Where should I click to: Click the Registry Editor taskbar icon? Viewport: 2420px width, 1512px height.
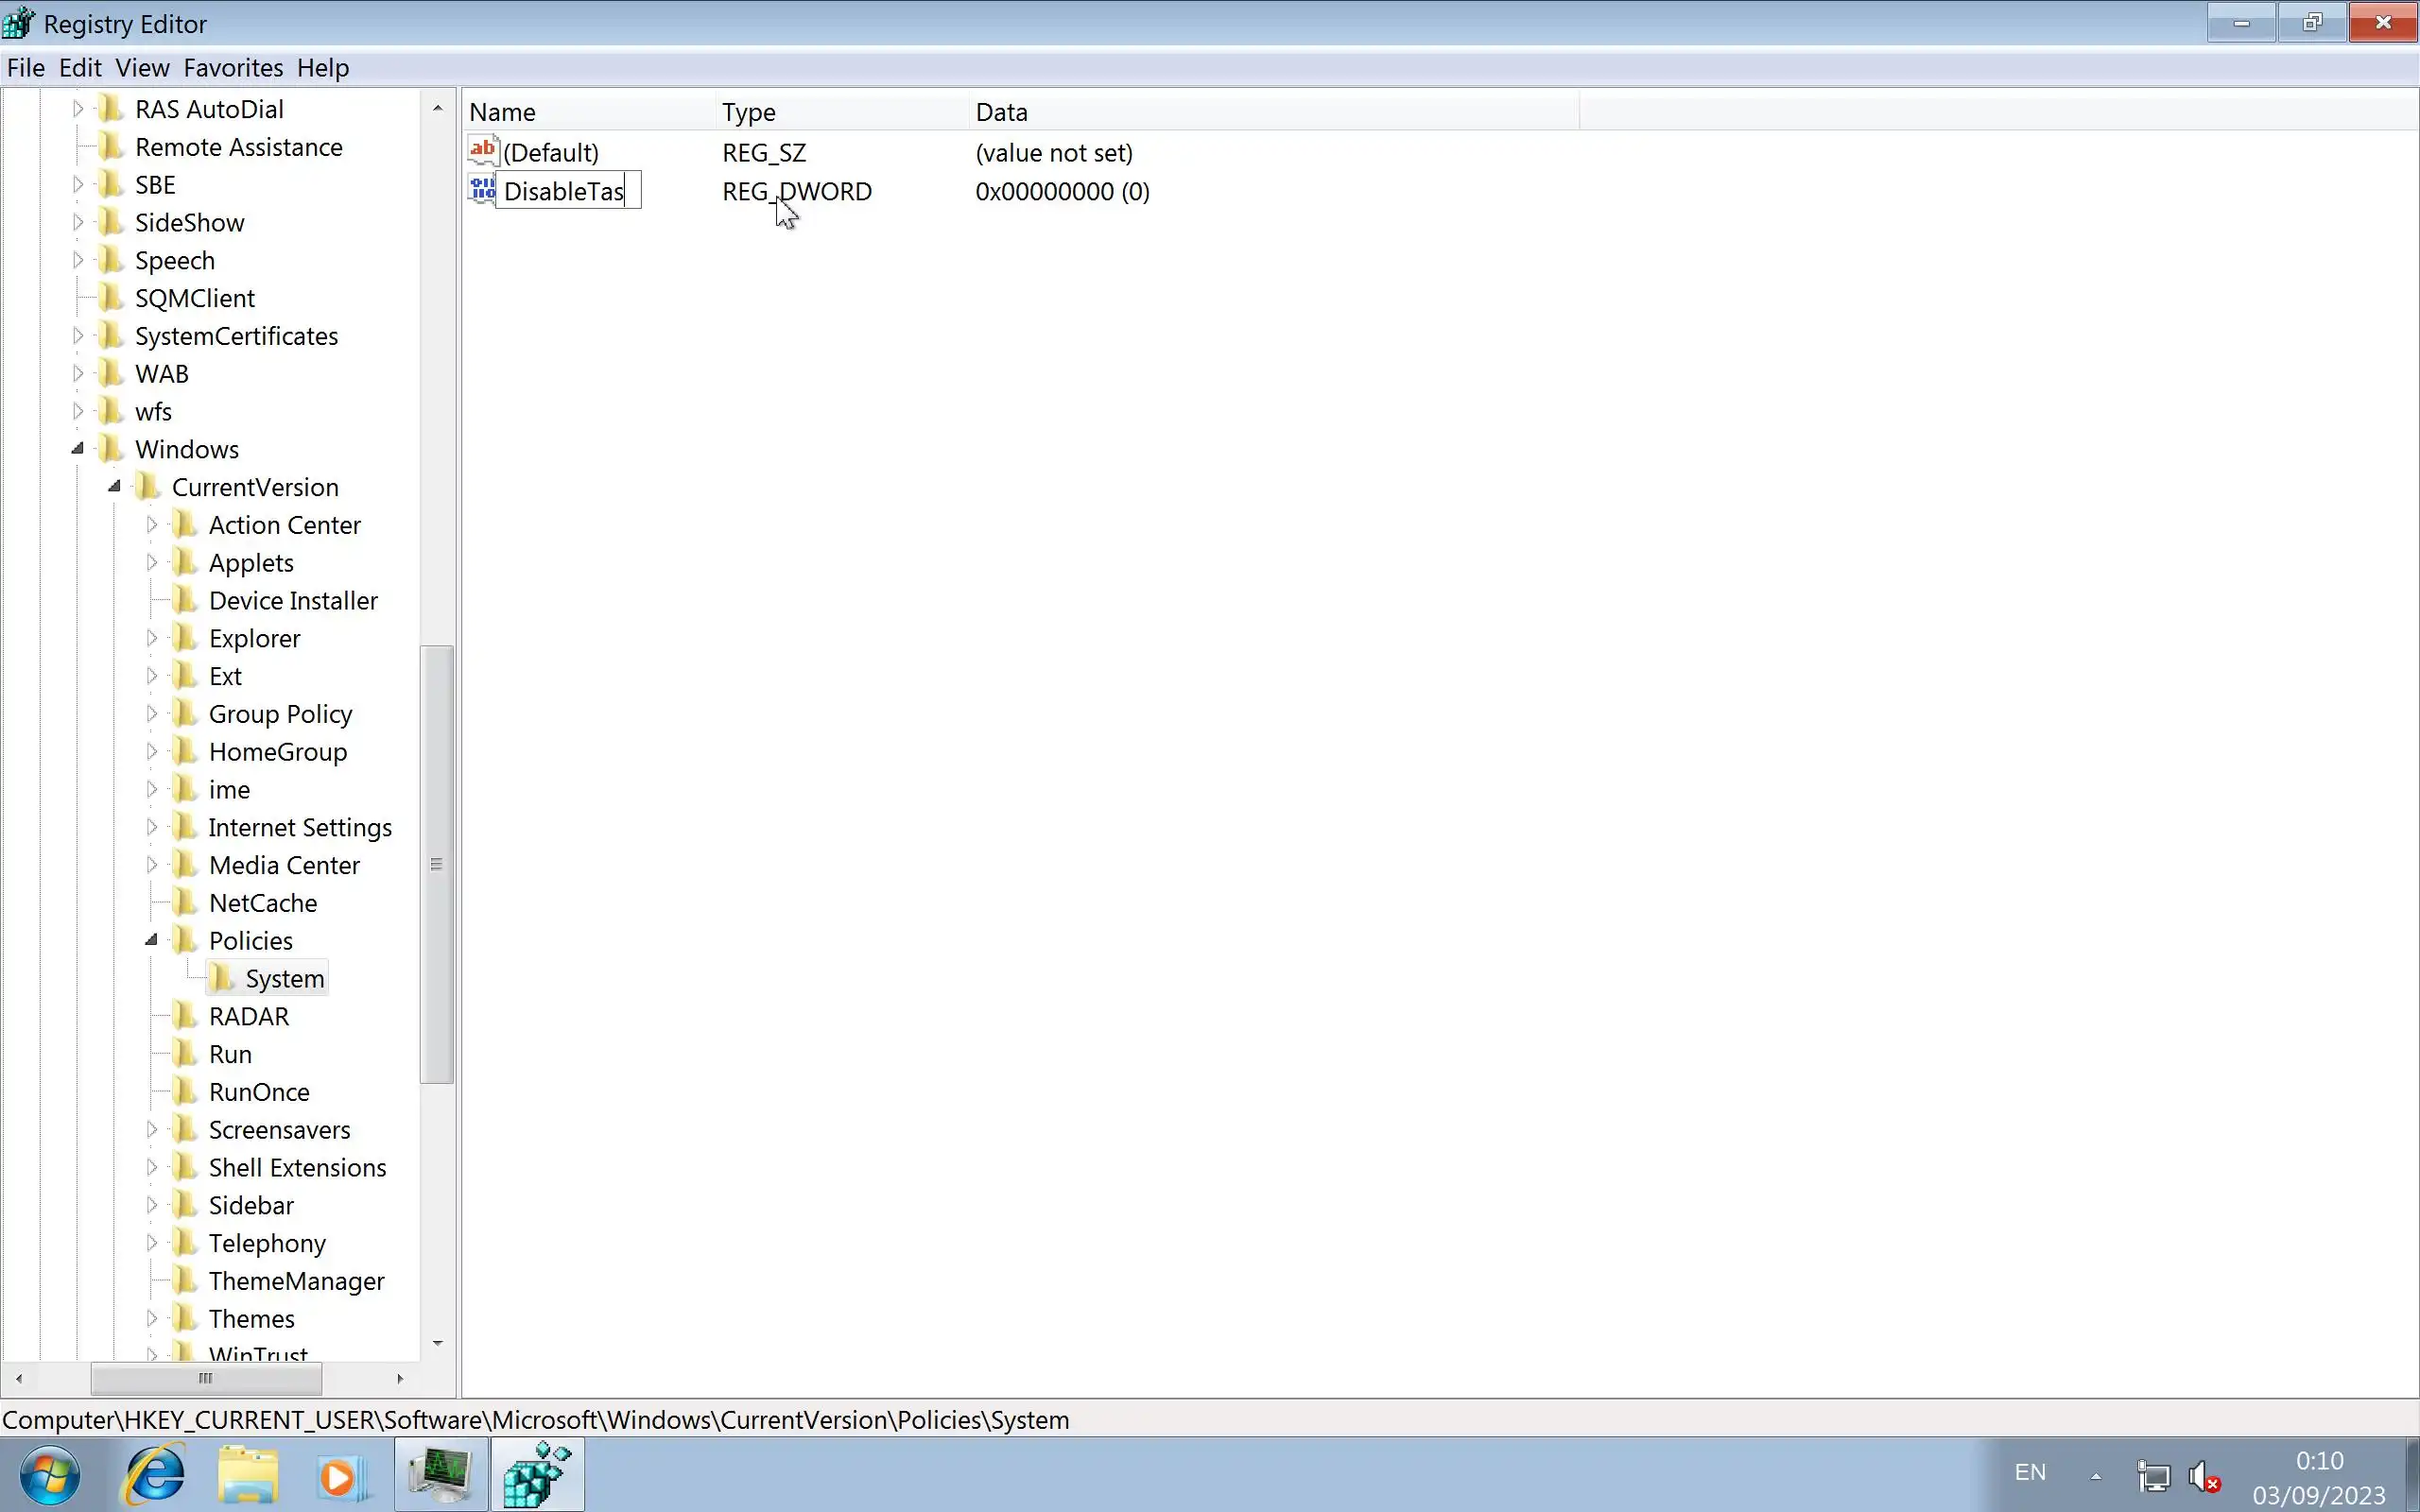pyautogui.click(x=537, y=1474)
